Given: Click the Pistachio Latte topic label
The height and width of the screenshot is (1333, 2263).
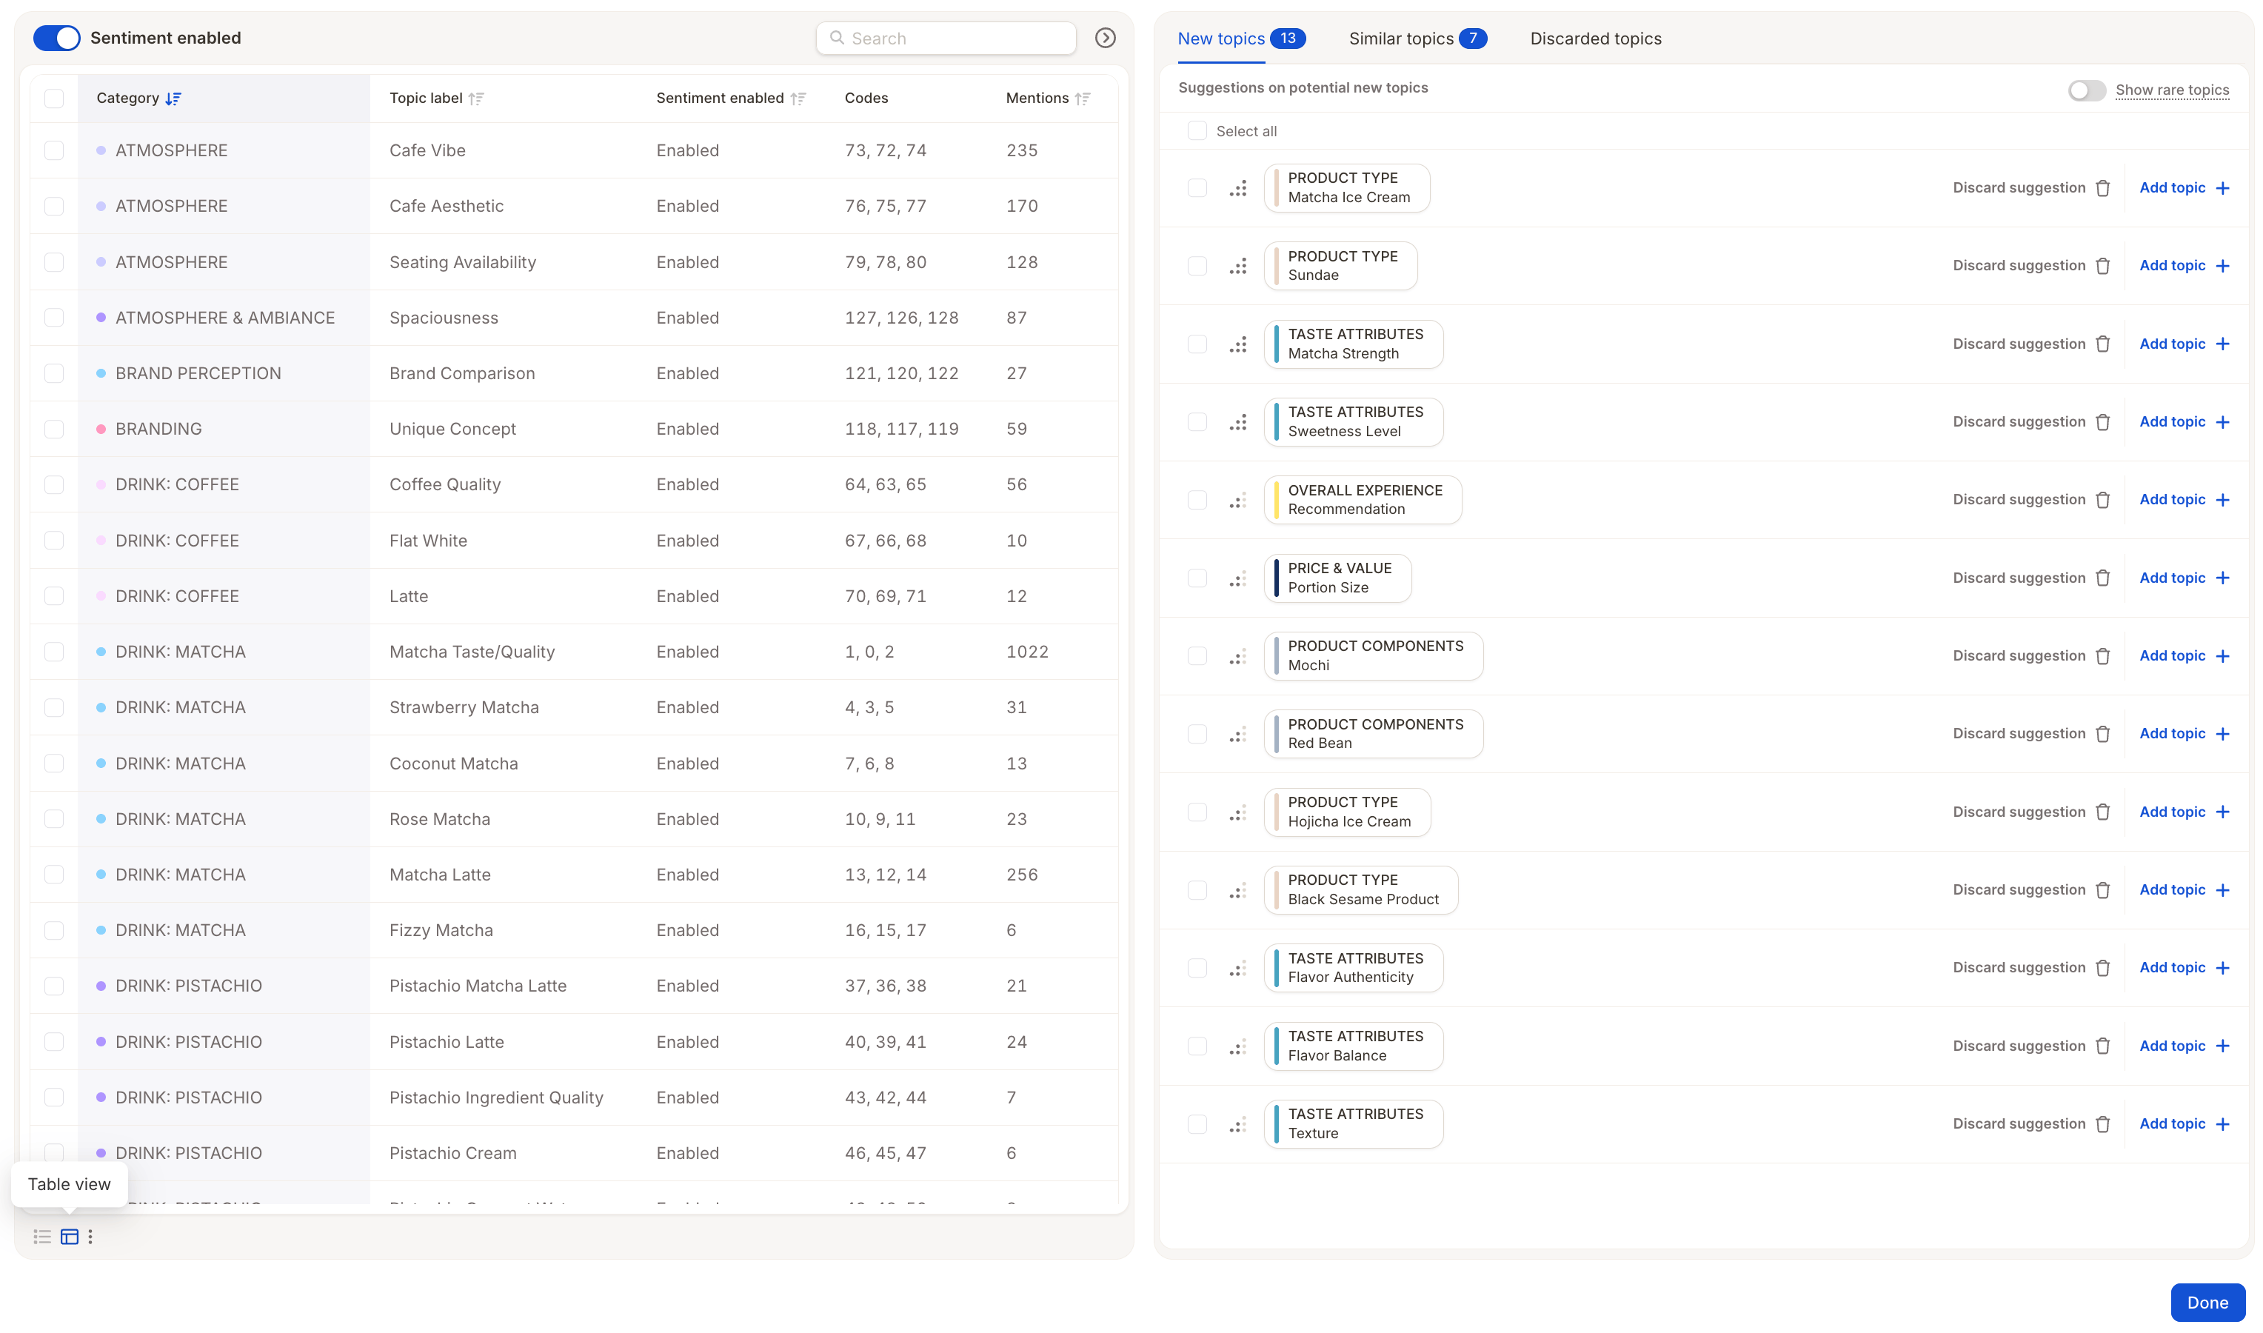Looking at the screenshot, I should (447, 1042).
